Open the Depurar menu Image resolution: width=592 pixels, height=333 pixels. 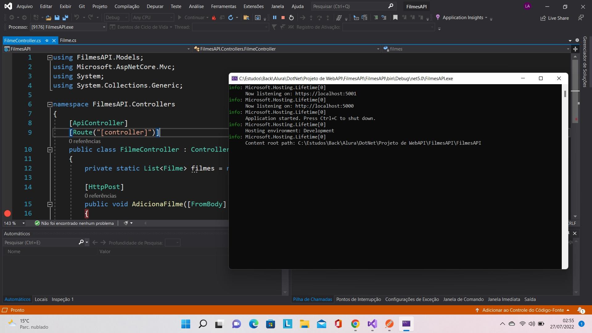[155, 6]
